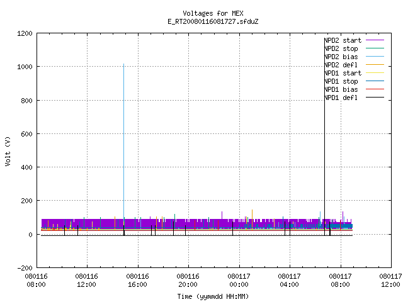Click the 400 y-axis tick label

26,167
